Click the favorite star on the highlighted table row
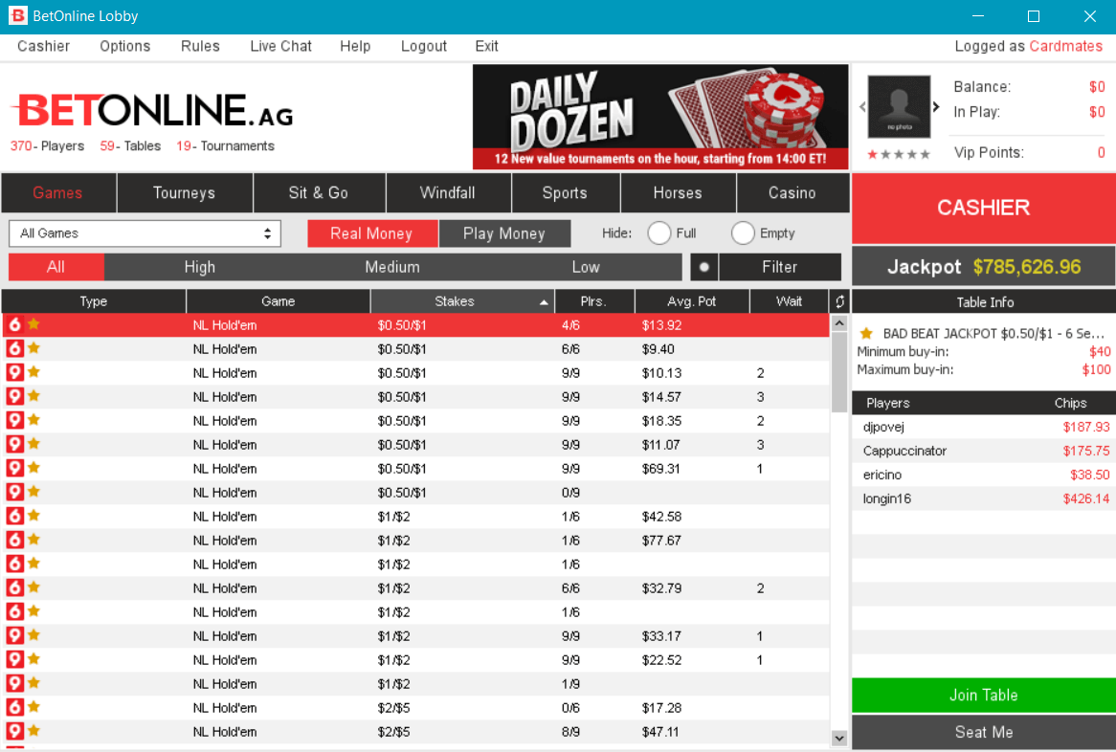Screen dimensions: 1116x752 coord(33,324)
